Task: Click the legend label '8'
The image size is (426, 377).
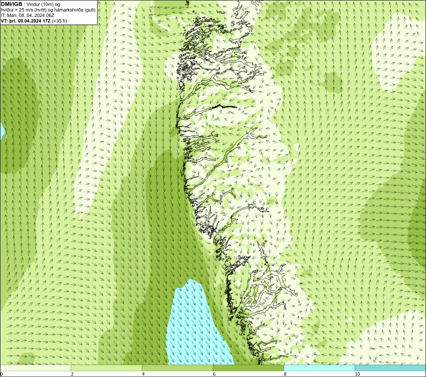Action: click(x=285, y=374)
